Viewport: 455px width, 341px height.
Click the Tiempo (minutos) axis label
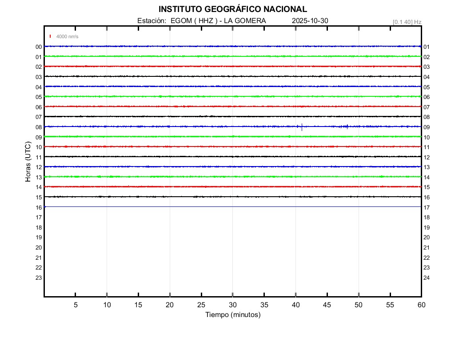pos(232,315)
